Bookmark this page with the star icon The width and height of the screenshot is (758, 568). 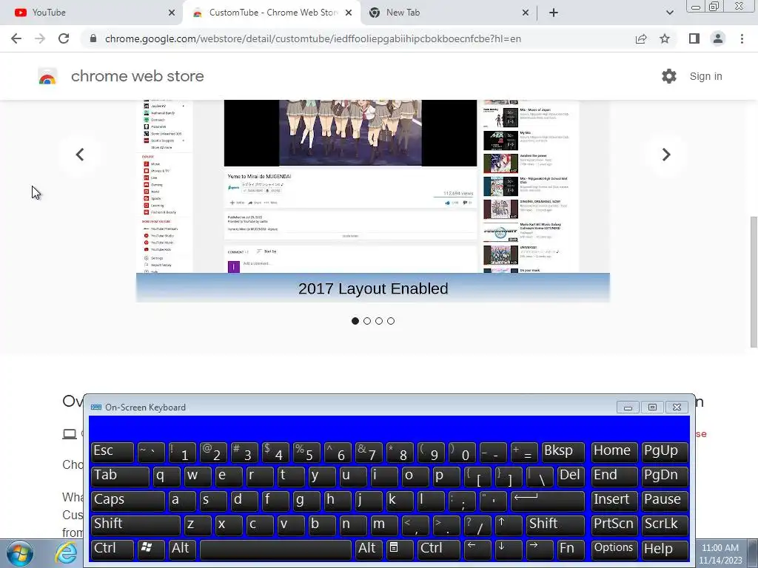665,38
